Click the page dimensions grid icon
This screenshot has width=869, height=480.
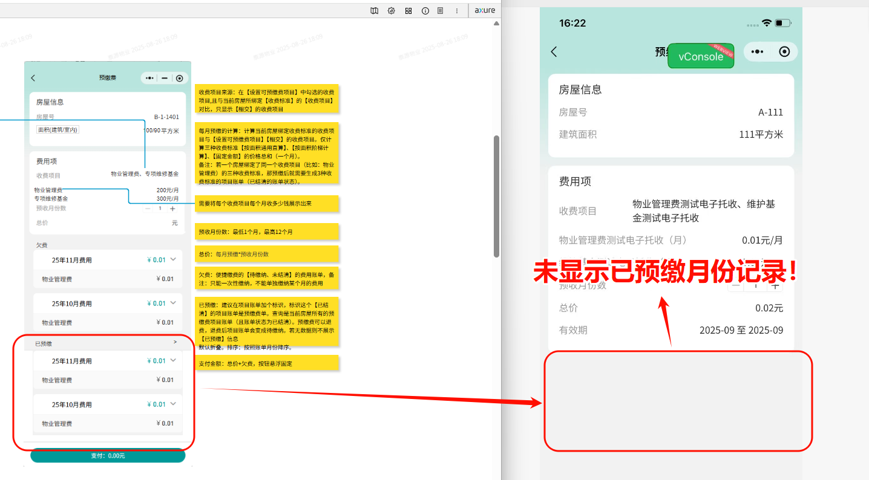(x=408, y=10)
